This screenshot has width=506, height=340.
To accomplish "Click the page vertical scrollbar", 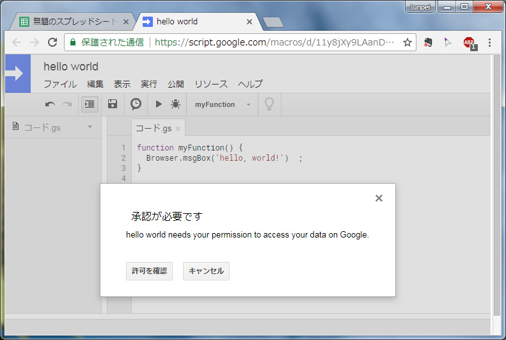I will [497, 186].
